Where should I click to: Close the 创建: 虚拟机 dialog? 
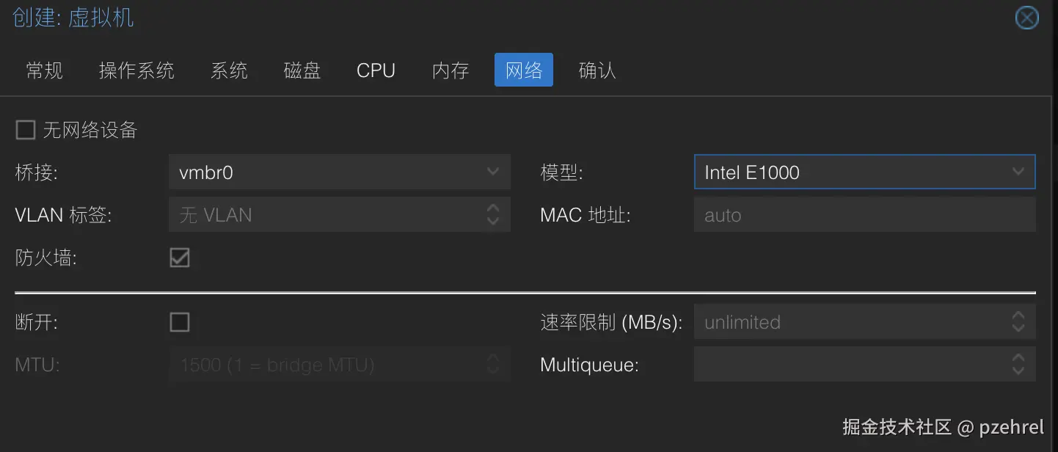1026,18
